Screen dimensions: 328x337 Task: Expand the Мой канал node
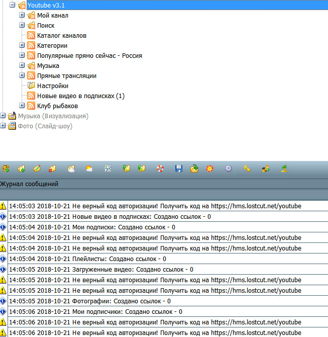pos(22,15)
